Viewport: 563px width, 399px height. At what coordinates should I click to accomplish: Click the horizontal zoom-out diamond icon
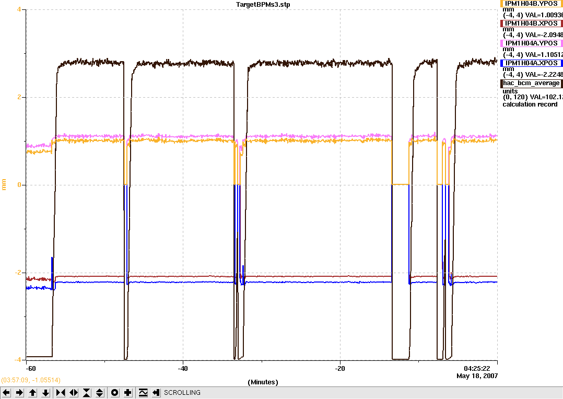point(74,393)
